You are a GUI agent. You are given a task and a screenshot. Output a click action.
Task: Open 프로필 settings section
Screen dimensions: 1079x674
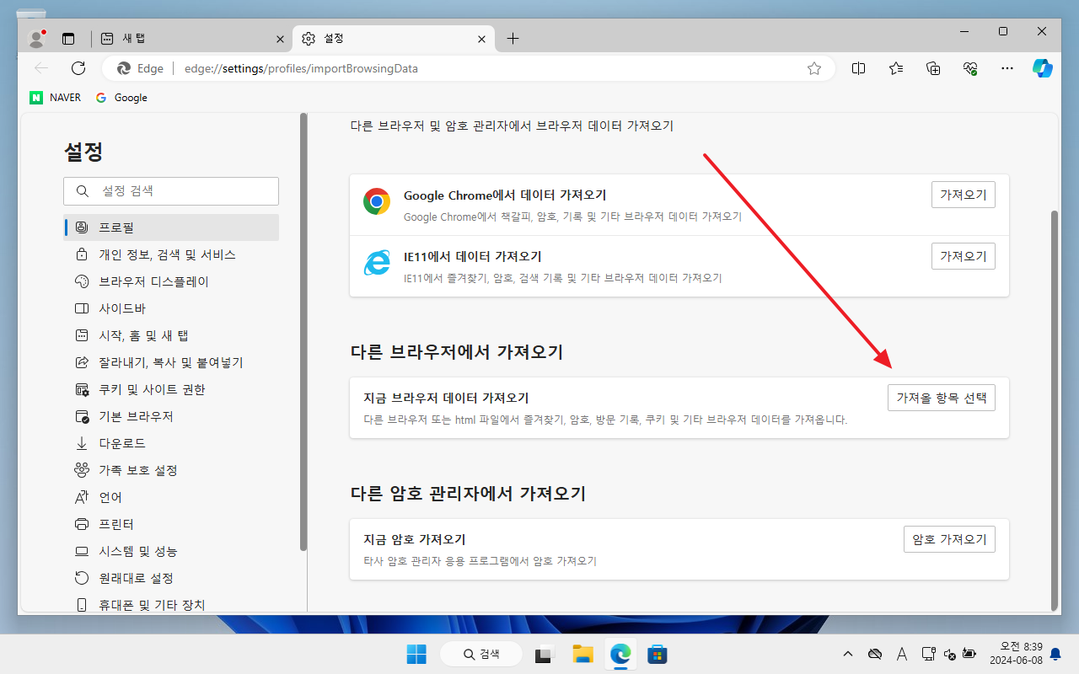[x=171, y=227]
